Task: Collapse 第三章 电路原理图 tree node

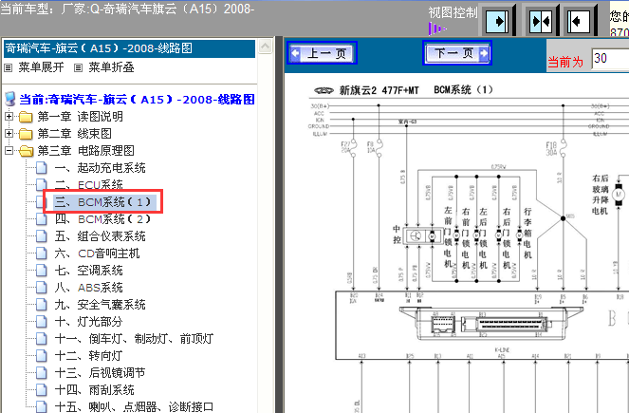Action: pos(9,151)
